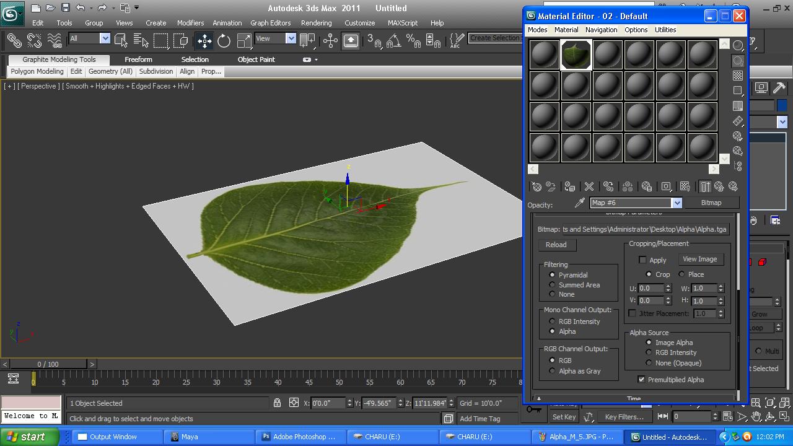
Task: Open the Map #6 dropdown
Action: point(677,203)
